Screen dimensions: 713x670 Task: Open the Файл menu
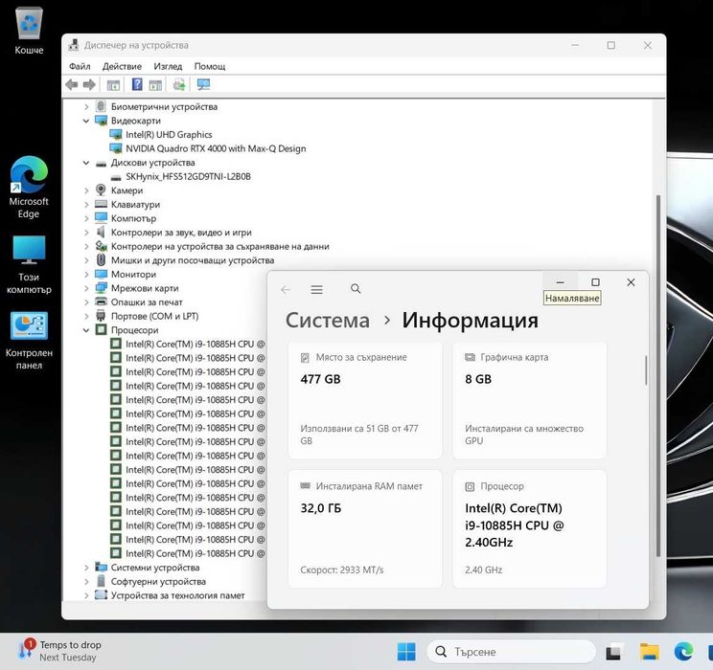pos(80,66)
